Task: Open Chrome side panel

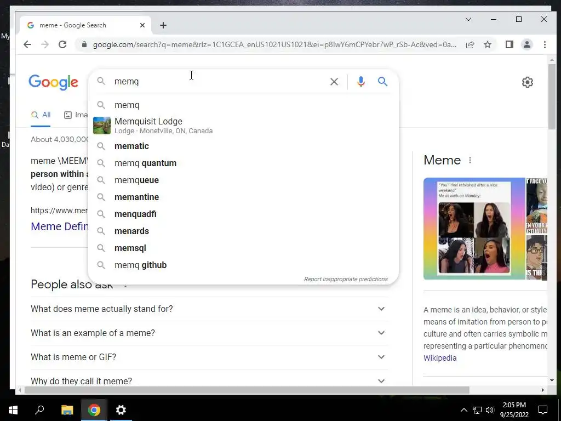Action: pyautogui.click(x=510, y=44)
